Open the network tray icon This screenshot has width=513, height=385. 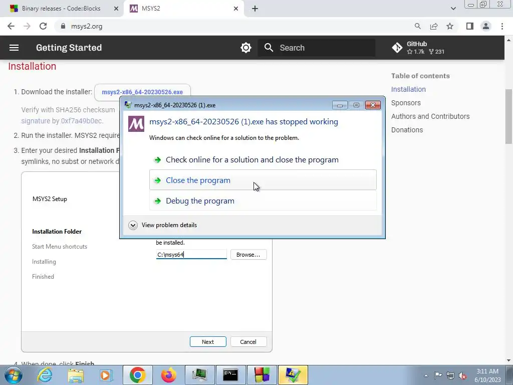pyautogui.click(x=450, y=375)
